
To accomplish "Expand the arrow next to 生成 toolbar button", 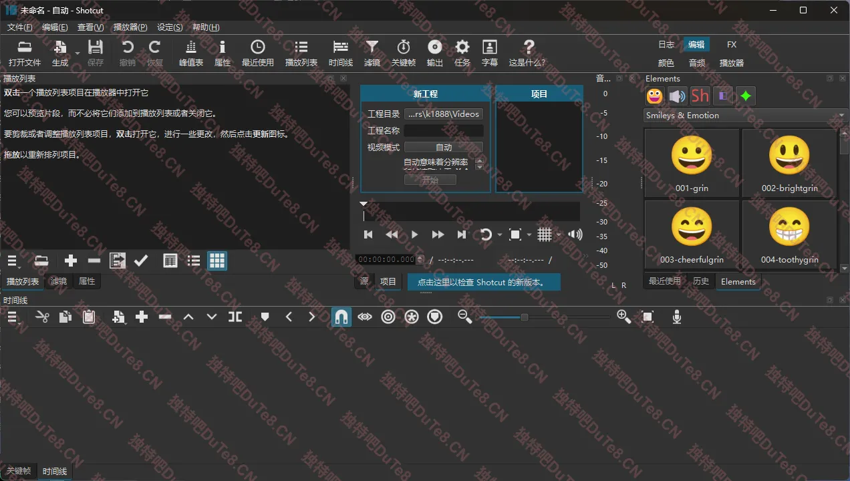I will click(x=78, y=52).
